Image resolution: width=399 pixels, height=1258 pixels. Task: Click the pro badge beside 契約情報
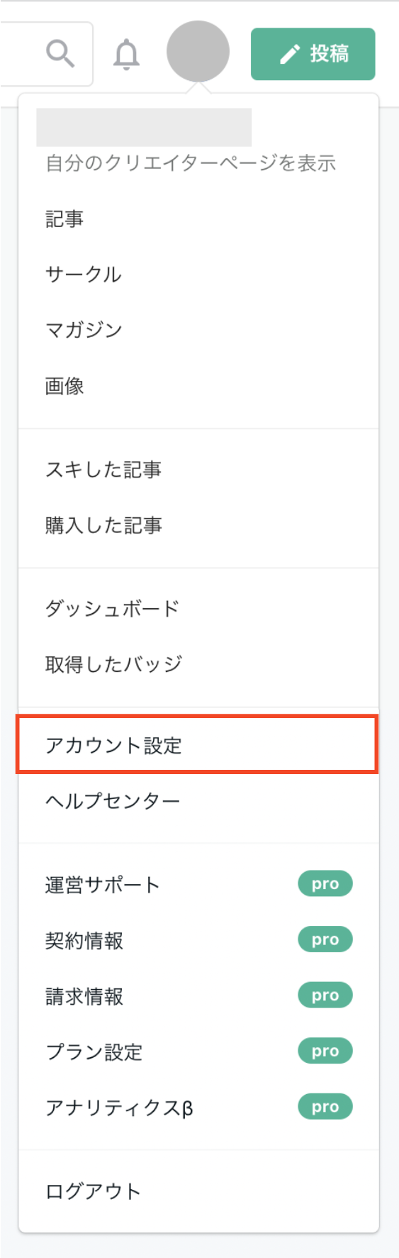tap(325, 939)
